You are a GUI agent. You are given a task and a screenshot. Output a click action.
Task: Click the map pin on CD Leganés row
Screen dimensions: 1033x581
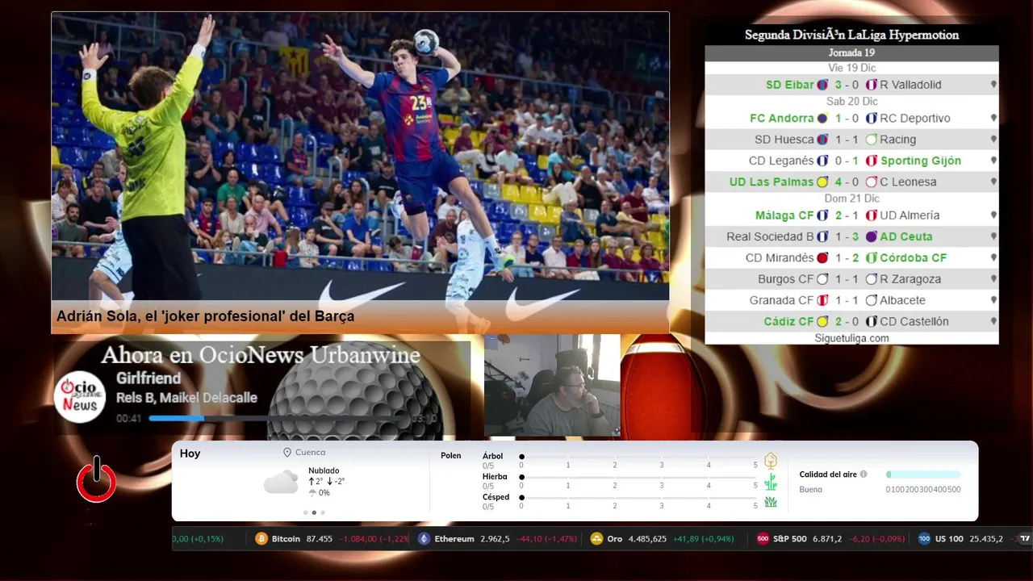(x=993, y=161)
